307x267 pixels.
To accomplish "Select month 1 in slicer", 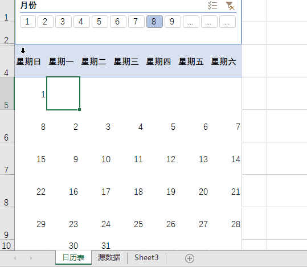I will [x=28, y=22].
